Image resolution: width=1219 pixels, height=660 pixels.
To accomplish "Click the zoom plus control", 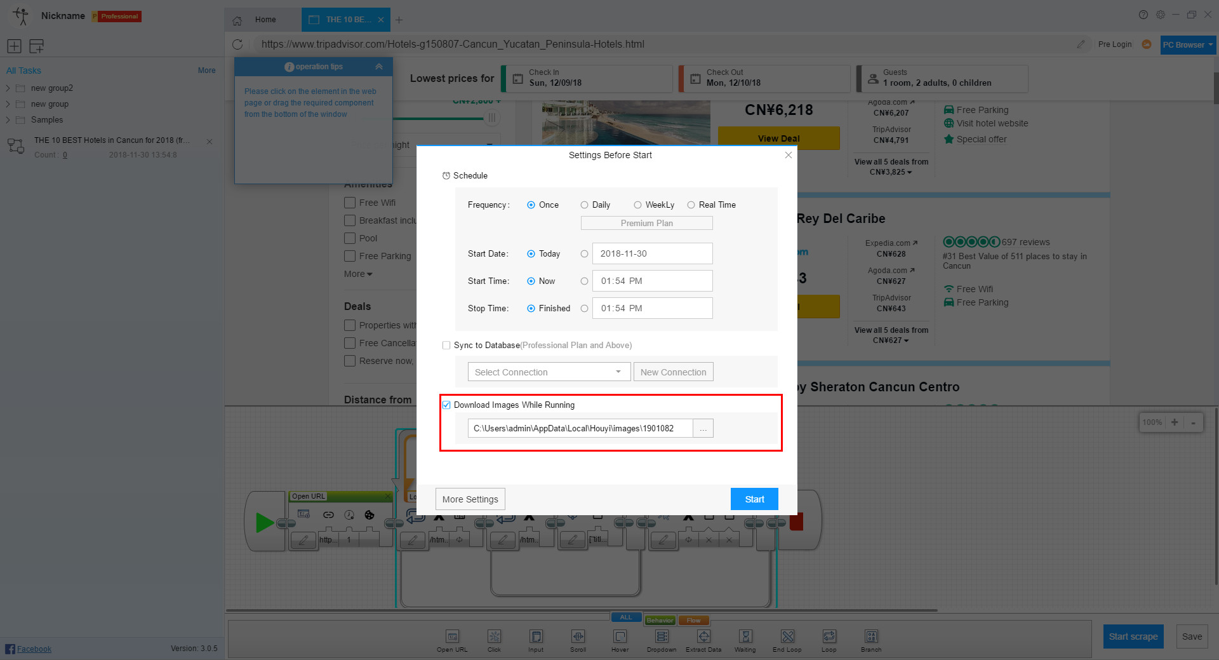I will 1174,422.
